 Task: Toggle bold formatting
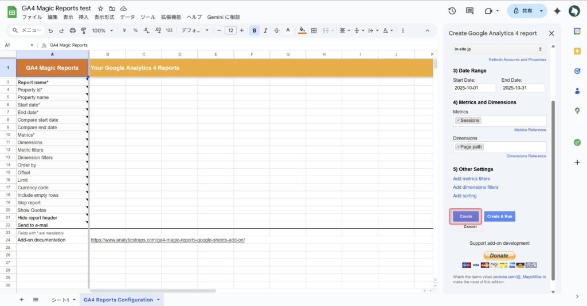click(255, 30)
